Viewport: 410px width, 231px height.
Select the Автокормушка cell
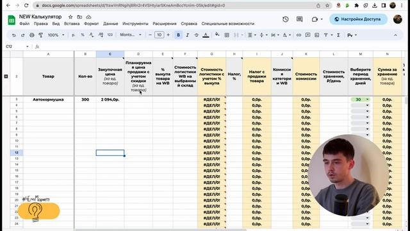(x=48, y=99)
